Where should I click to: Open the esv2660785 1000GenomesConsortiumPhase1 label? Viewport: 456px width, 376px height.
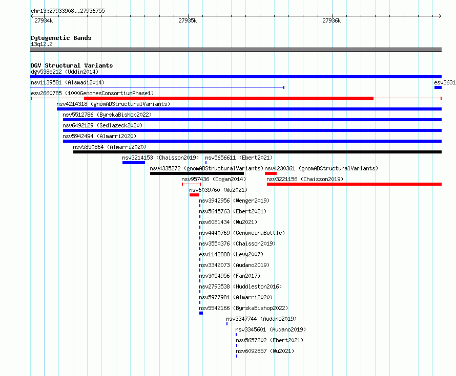[x=92, y=93]
